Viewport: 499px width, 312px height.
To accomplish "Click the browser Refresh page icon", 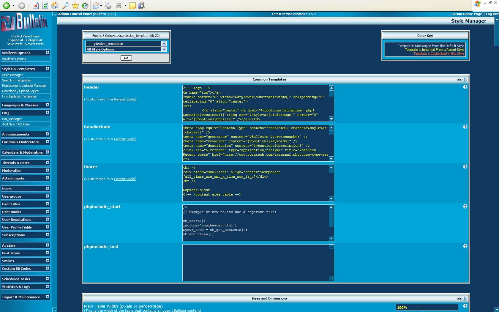I will coord(45,5).
